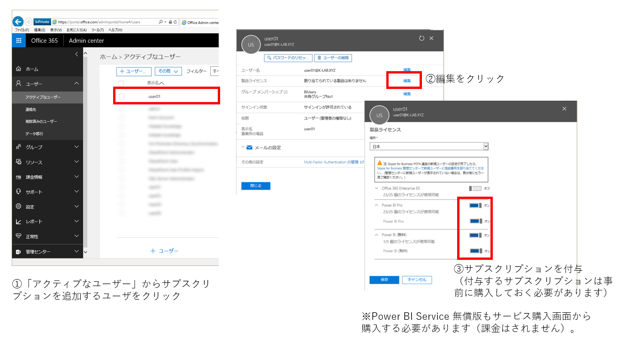Click the 保存 button in license panel
620x346 pixels.
[x=384, y=280]
